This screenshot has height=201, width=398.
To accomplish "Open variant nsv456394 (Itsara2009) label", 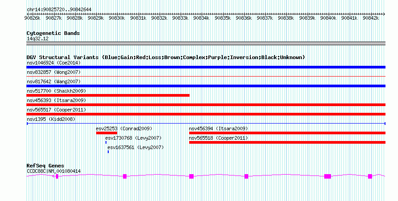I will coord(218,128).
